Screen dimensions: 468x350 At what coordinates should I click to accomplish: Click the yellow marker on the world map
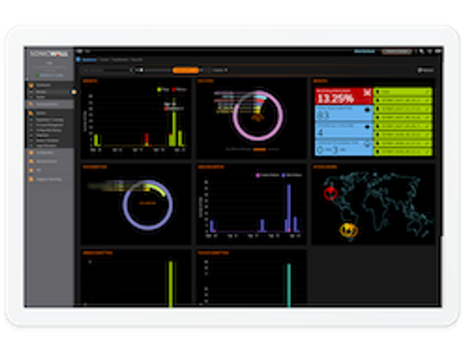(349, 231)
